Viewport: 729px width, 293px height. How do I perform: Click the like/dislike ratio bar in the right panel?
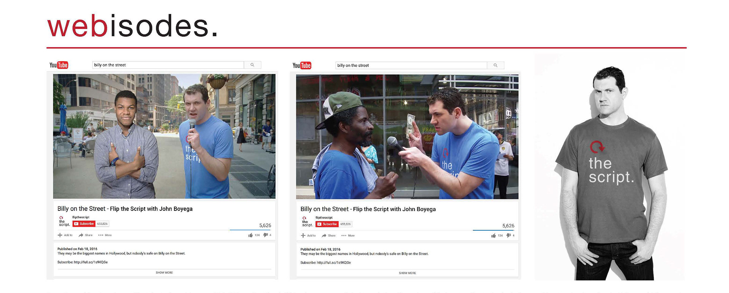click(494, 230)
